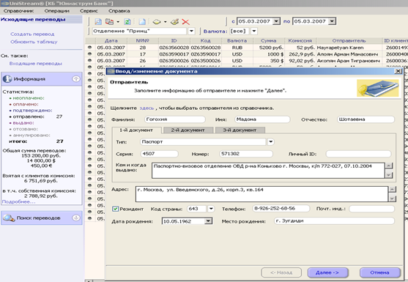Click up arrow of Кем и когда выдано field
Image resolution: width=408 pixels, height=282 pixels.
click(389, 166)
